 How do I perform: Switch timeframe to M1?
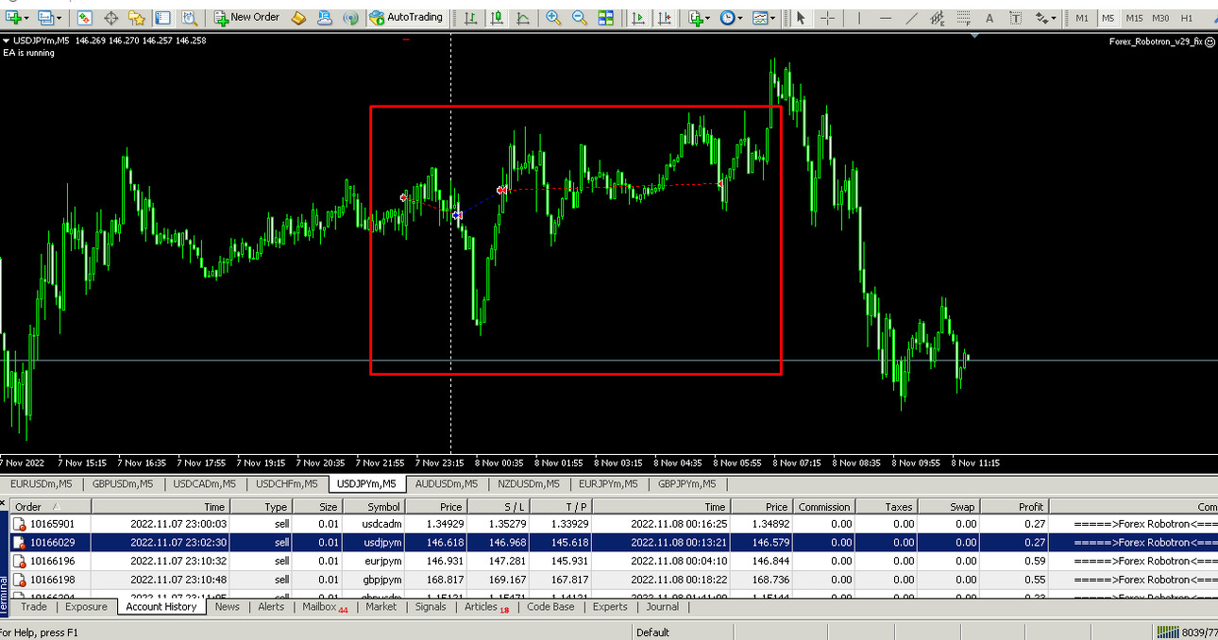1082,18
